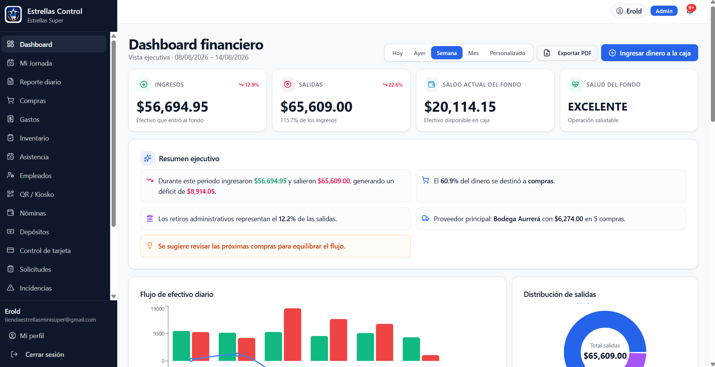Viewport: 715px width, 367px height.
Task: Click the Estrellas Control logo icon
Action: (x=13, y=15)
